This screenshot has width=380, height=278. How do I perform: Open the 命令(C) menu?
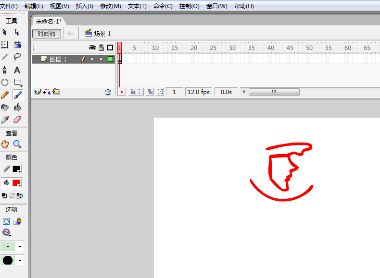(163, 6)
